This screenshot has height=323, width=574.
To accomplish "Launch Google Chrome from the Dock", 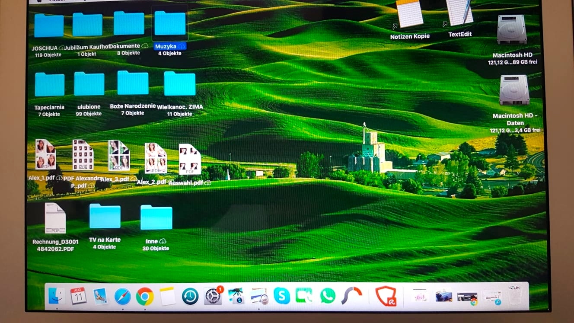I will (x=145, y=297).
